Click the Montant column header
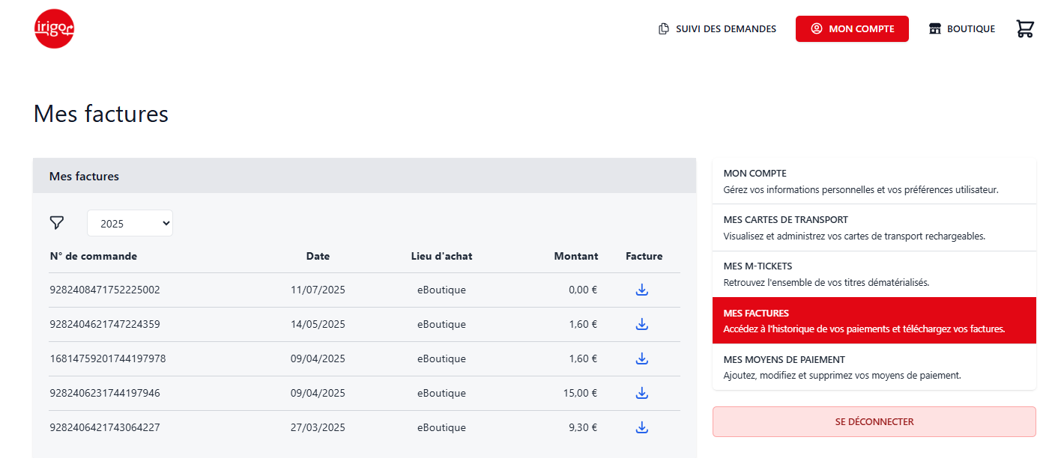The width and height of the screenshot is (1055, 458). pos(575,256)
